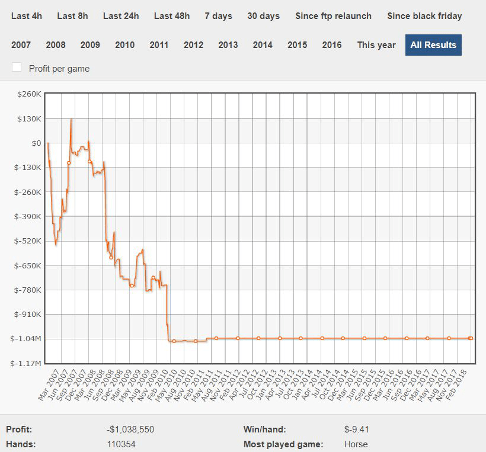View 30 days results
This screenshot has width=486, height=452.
(264, 16)
